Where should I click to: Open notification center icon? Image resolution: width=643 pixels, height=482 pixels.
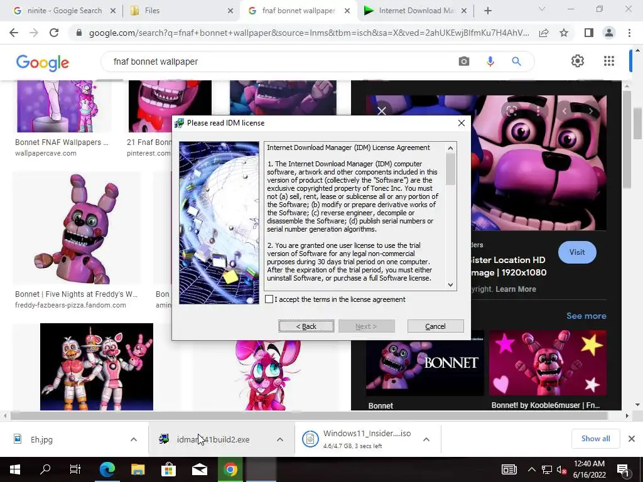623,469
